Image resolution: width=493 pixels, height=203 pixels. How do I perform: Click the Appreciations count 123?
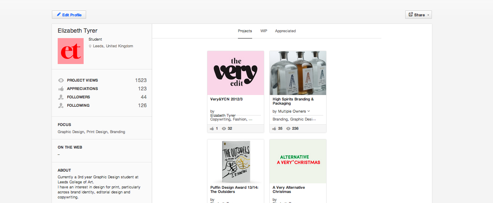pos(142,89)
